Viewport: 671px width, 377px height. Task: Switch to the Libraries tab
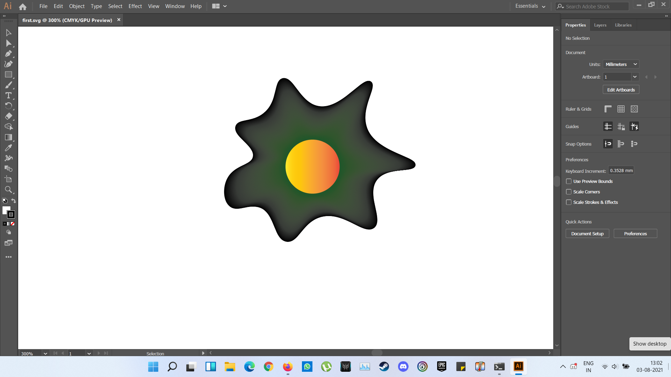point(623,25)
